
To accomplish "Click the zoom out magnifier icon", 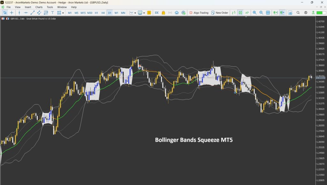I will (261, 13).
